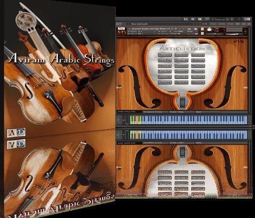Open the Orient2 articulation dropdown
The width and height of the screenshot is (255, 218).
[181, 82]
